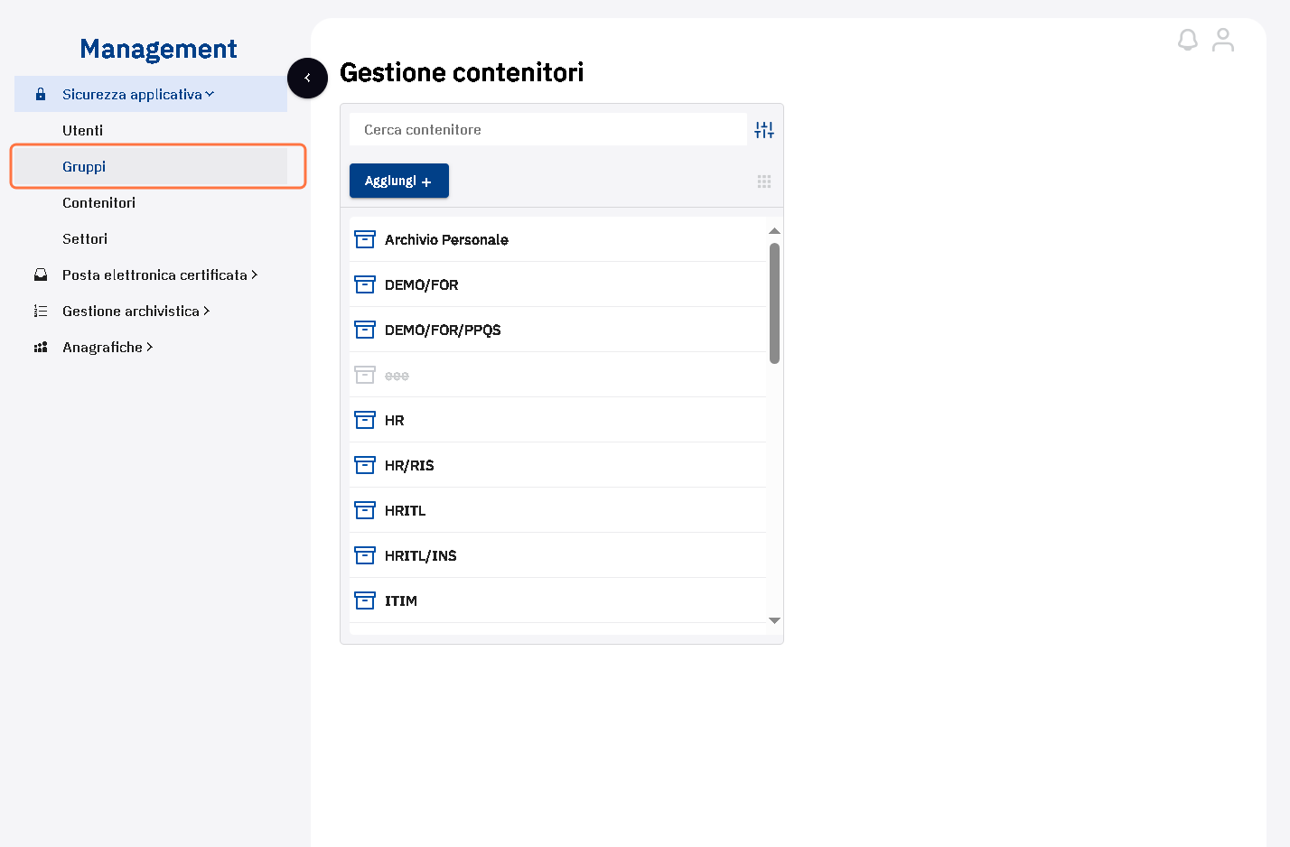The width and height of the screenshot is (1290, 847).
Task: Click the archive icon next to DEMO/FOR
Action: pyautogui.click(x=365, y=284)
